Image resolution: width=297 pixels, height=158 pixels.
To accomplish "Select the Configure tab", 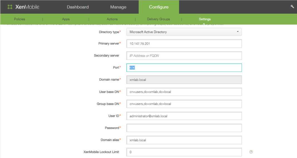I will tap(159, 7).
